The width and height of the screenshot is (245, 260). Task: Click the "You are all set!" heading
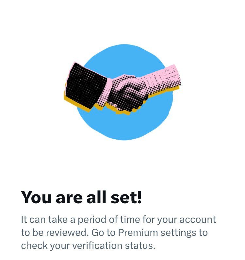click(81, 197)
